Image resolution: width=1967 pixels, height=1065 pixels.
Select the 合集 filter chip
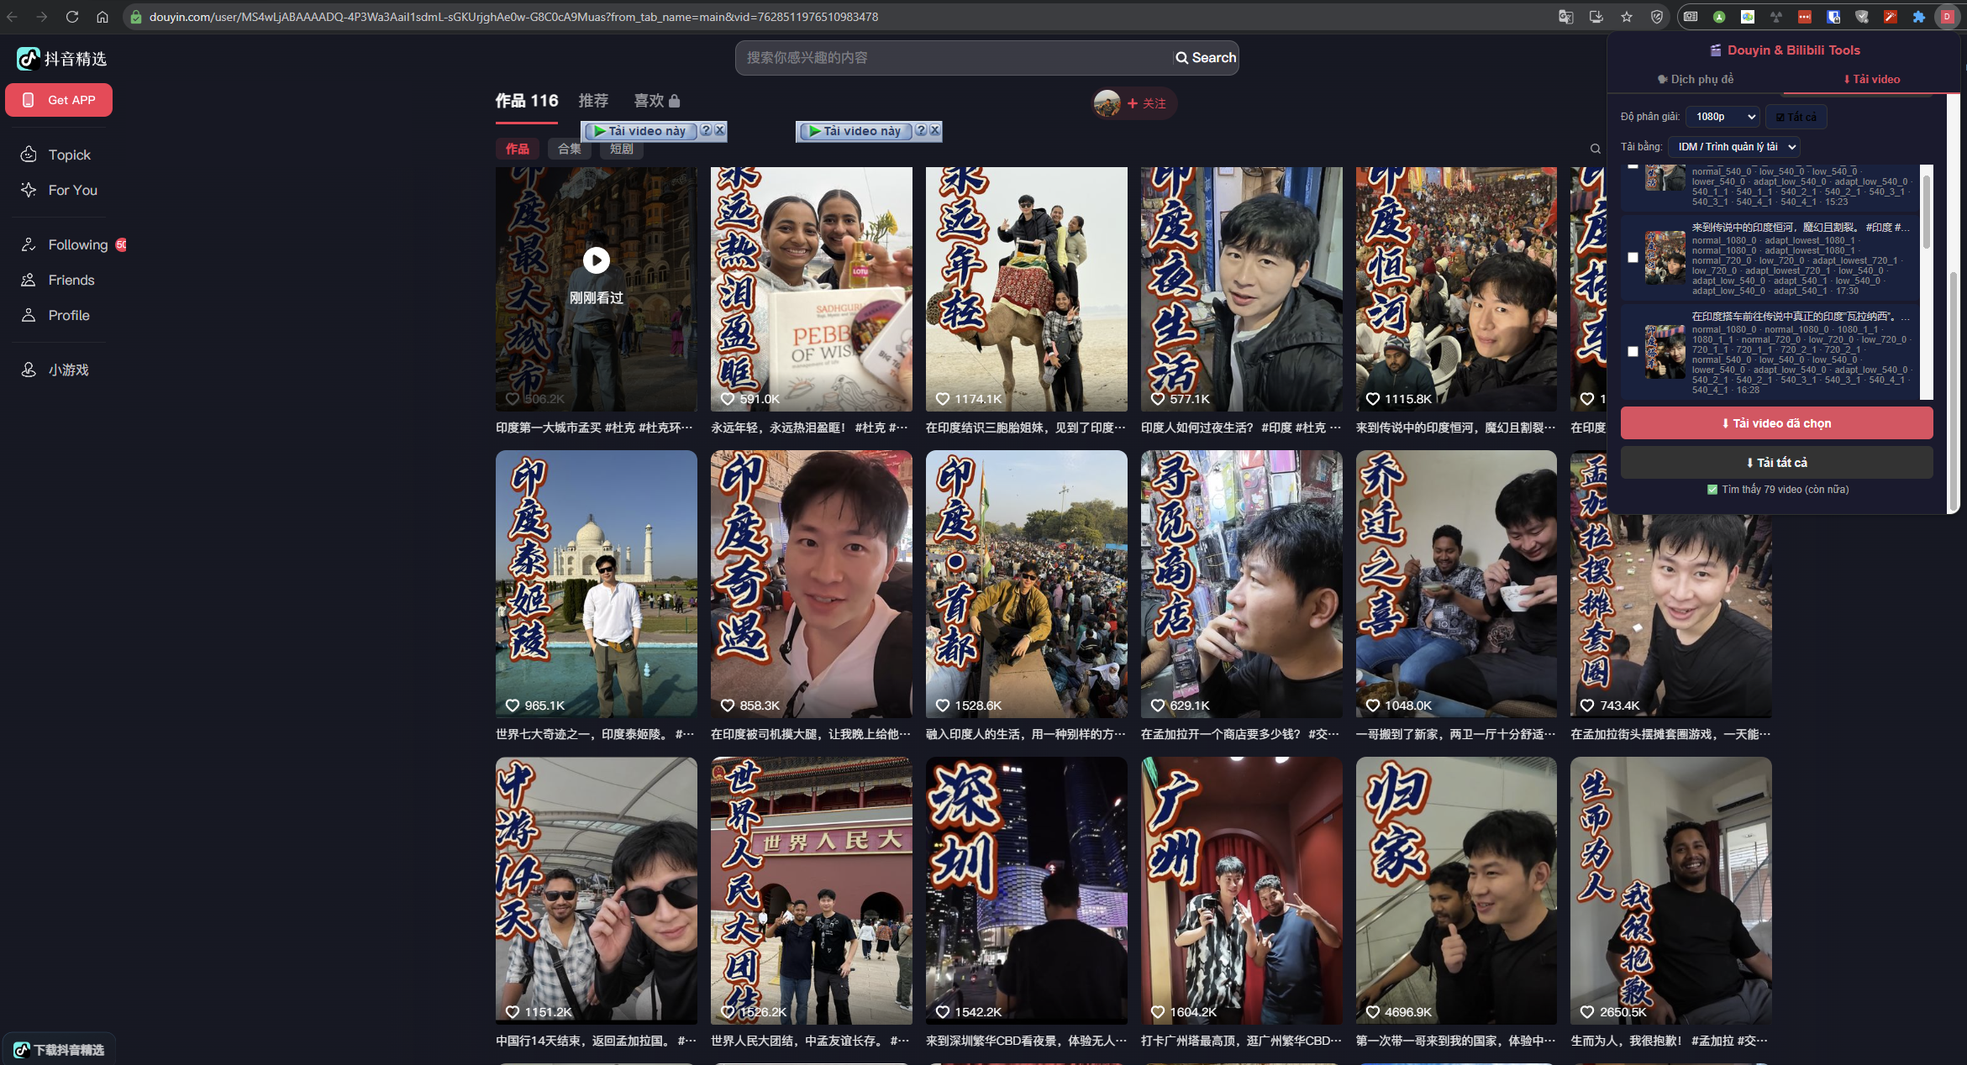[x=569, y=149]
